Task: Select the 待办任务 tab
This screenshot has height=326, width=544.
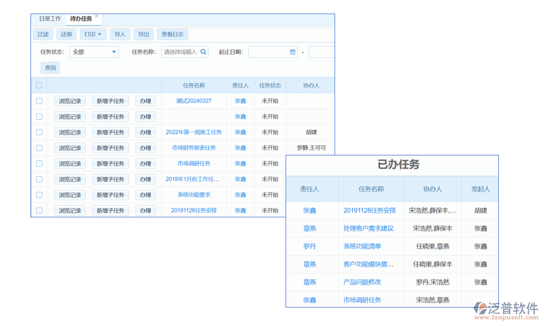Action: (x=81, y=19)
